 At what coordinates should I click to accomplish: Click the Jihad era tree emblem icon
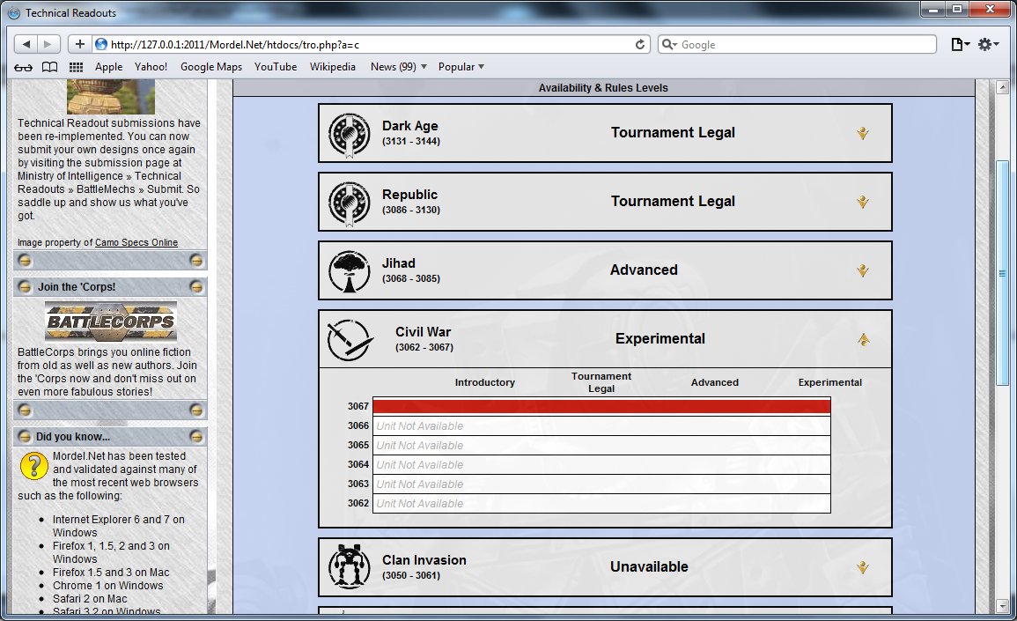click(x=350, y=271)
